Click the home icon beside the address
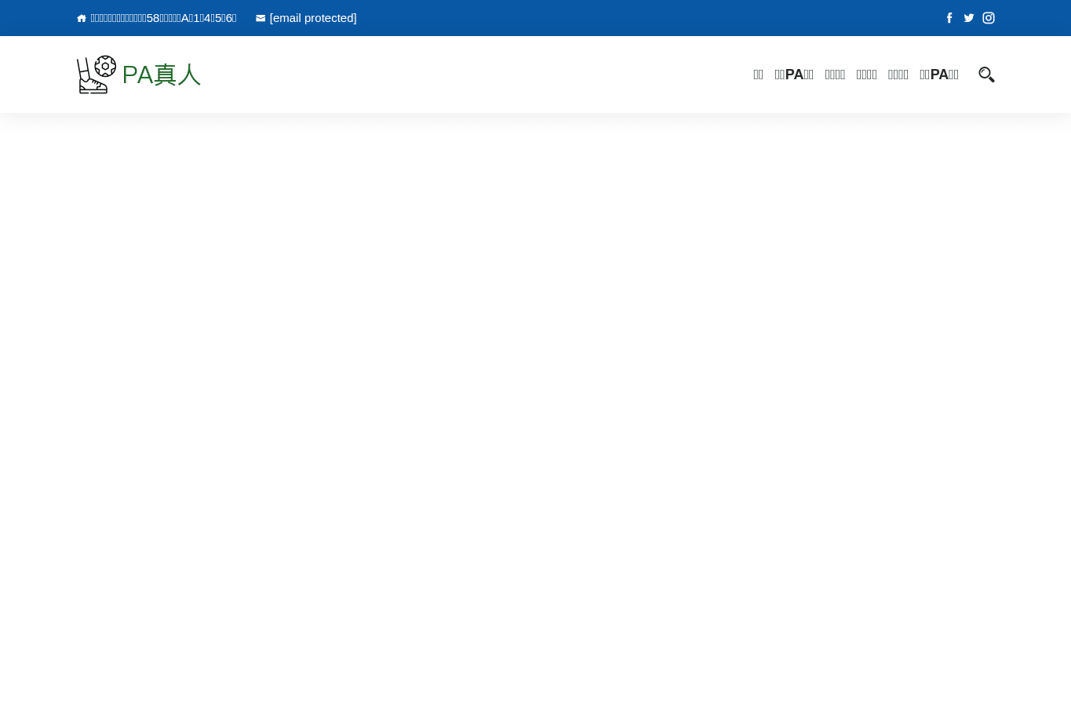This screenshot has height=706, width=1071. [82, 18]
